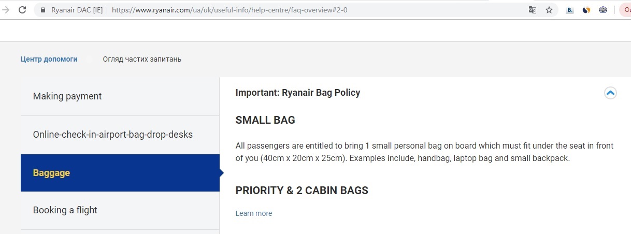Click the Огляд частих запитань breadcrumb
The image size is (631, 234).
(x=142, y=59)
